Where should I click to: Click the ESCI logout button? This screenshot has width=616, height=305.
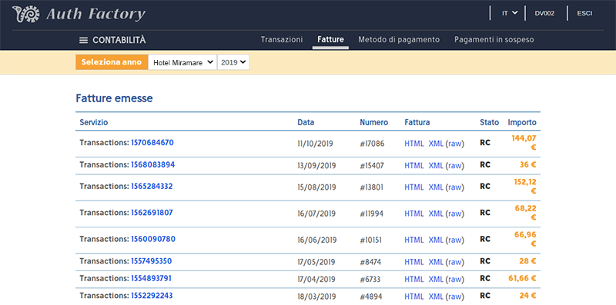[x=584, y=13]
